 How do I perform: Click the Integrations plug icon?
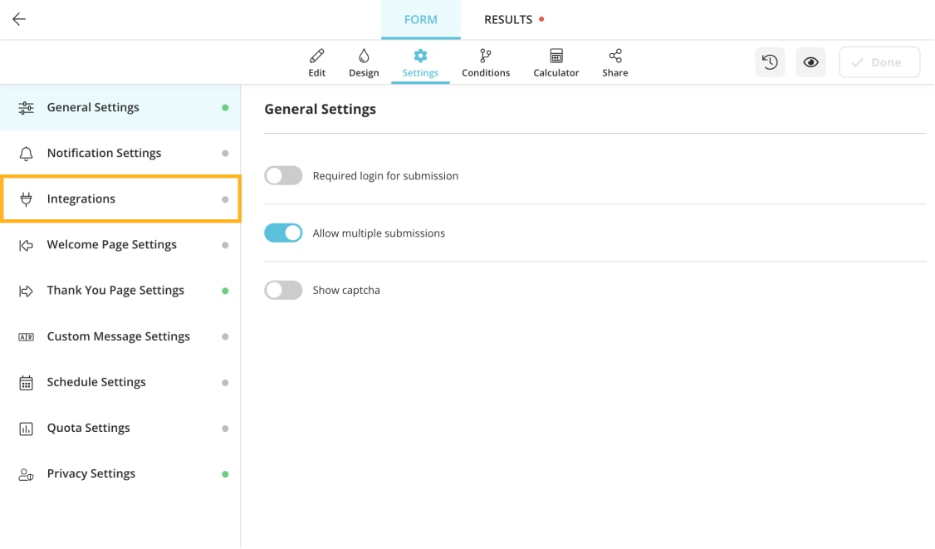pos(26,199)
